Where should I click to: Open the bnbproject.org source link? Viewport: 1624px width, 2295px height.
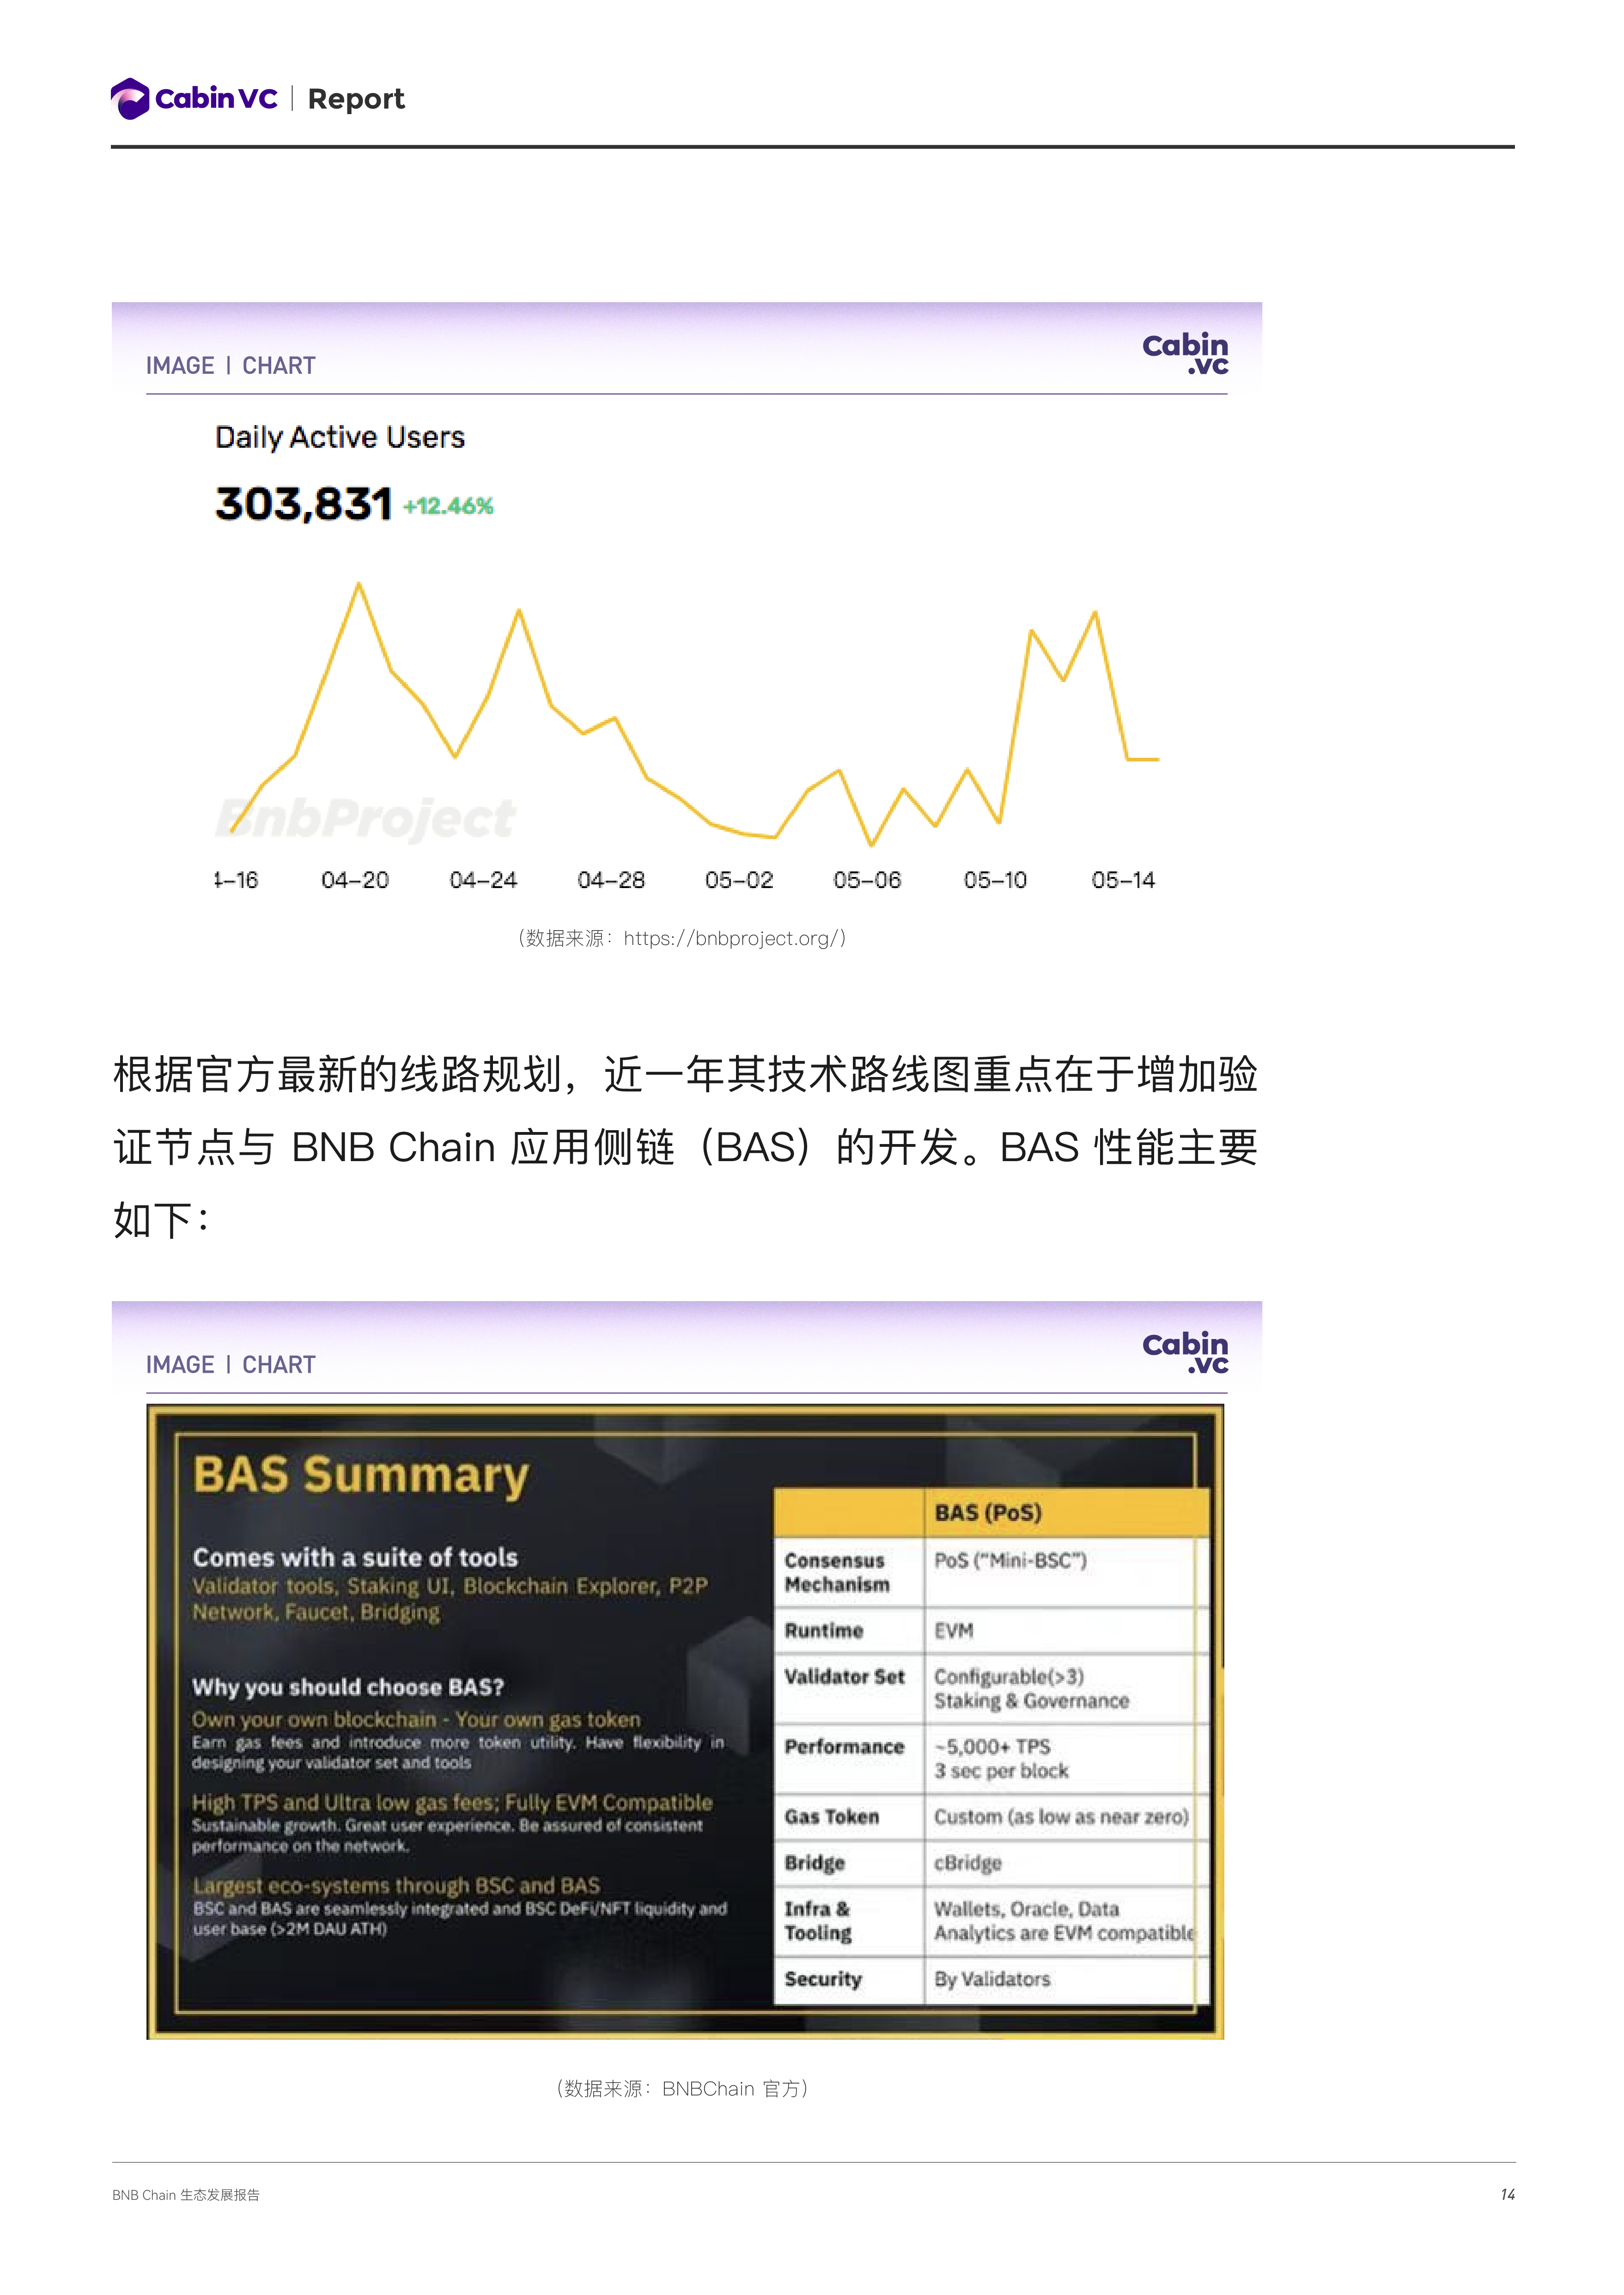(733, 938)
